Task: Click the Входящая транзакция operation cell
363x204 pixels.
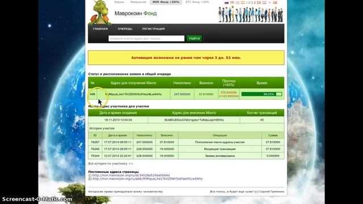Action: click(x=220, y=149)
